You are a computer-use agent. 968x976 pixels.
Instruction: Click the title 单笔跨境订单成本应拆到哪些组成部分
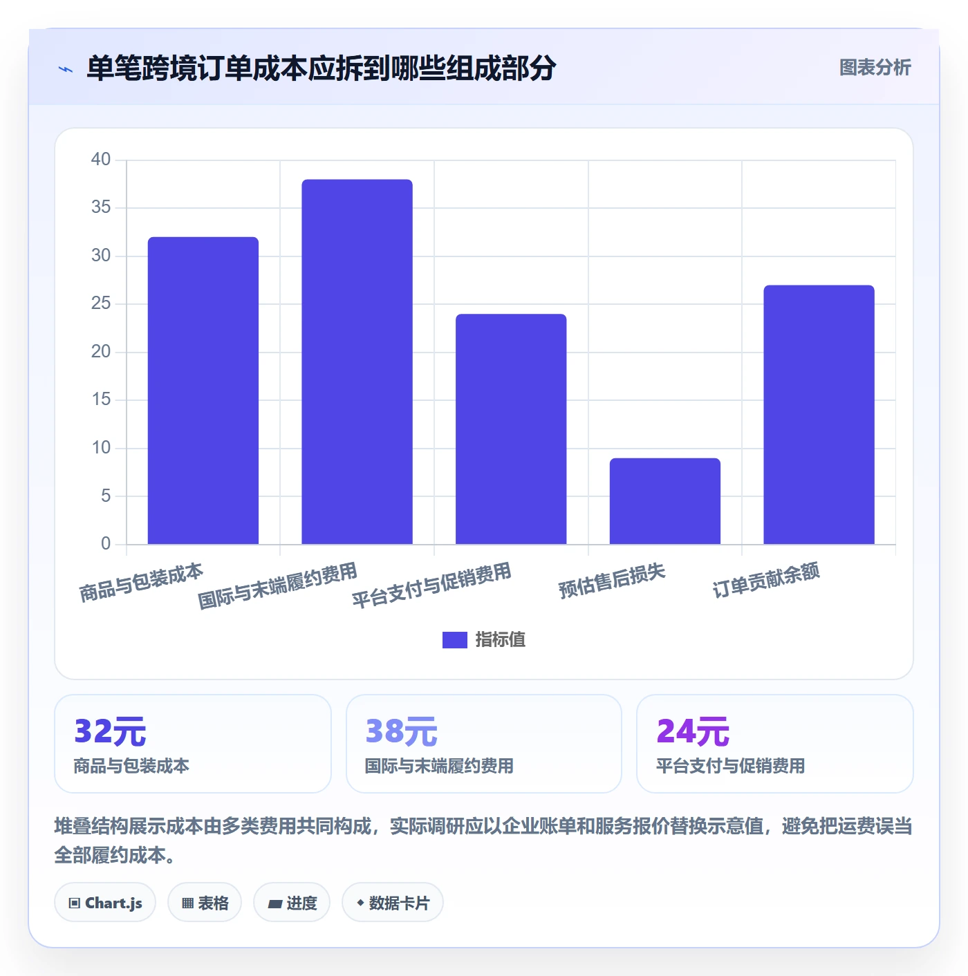point(322,68)
